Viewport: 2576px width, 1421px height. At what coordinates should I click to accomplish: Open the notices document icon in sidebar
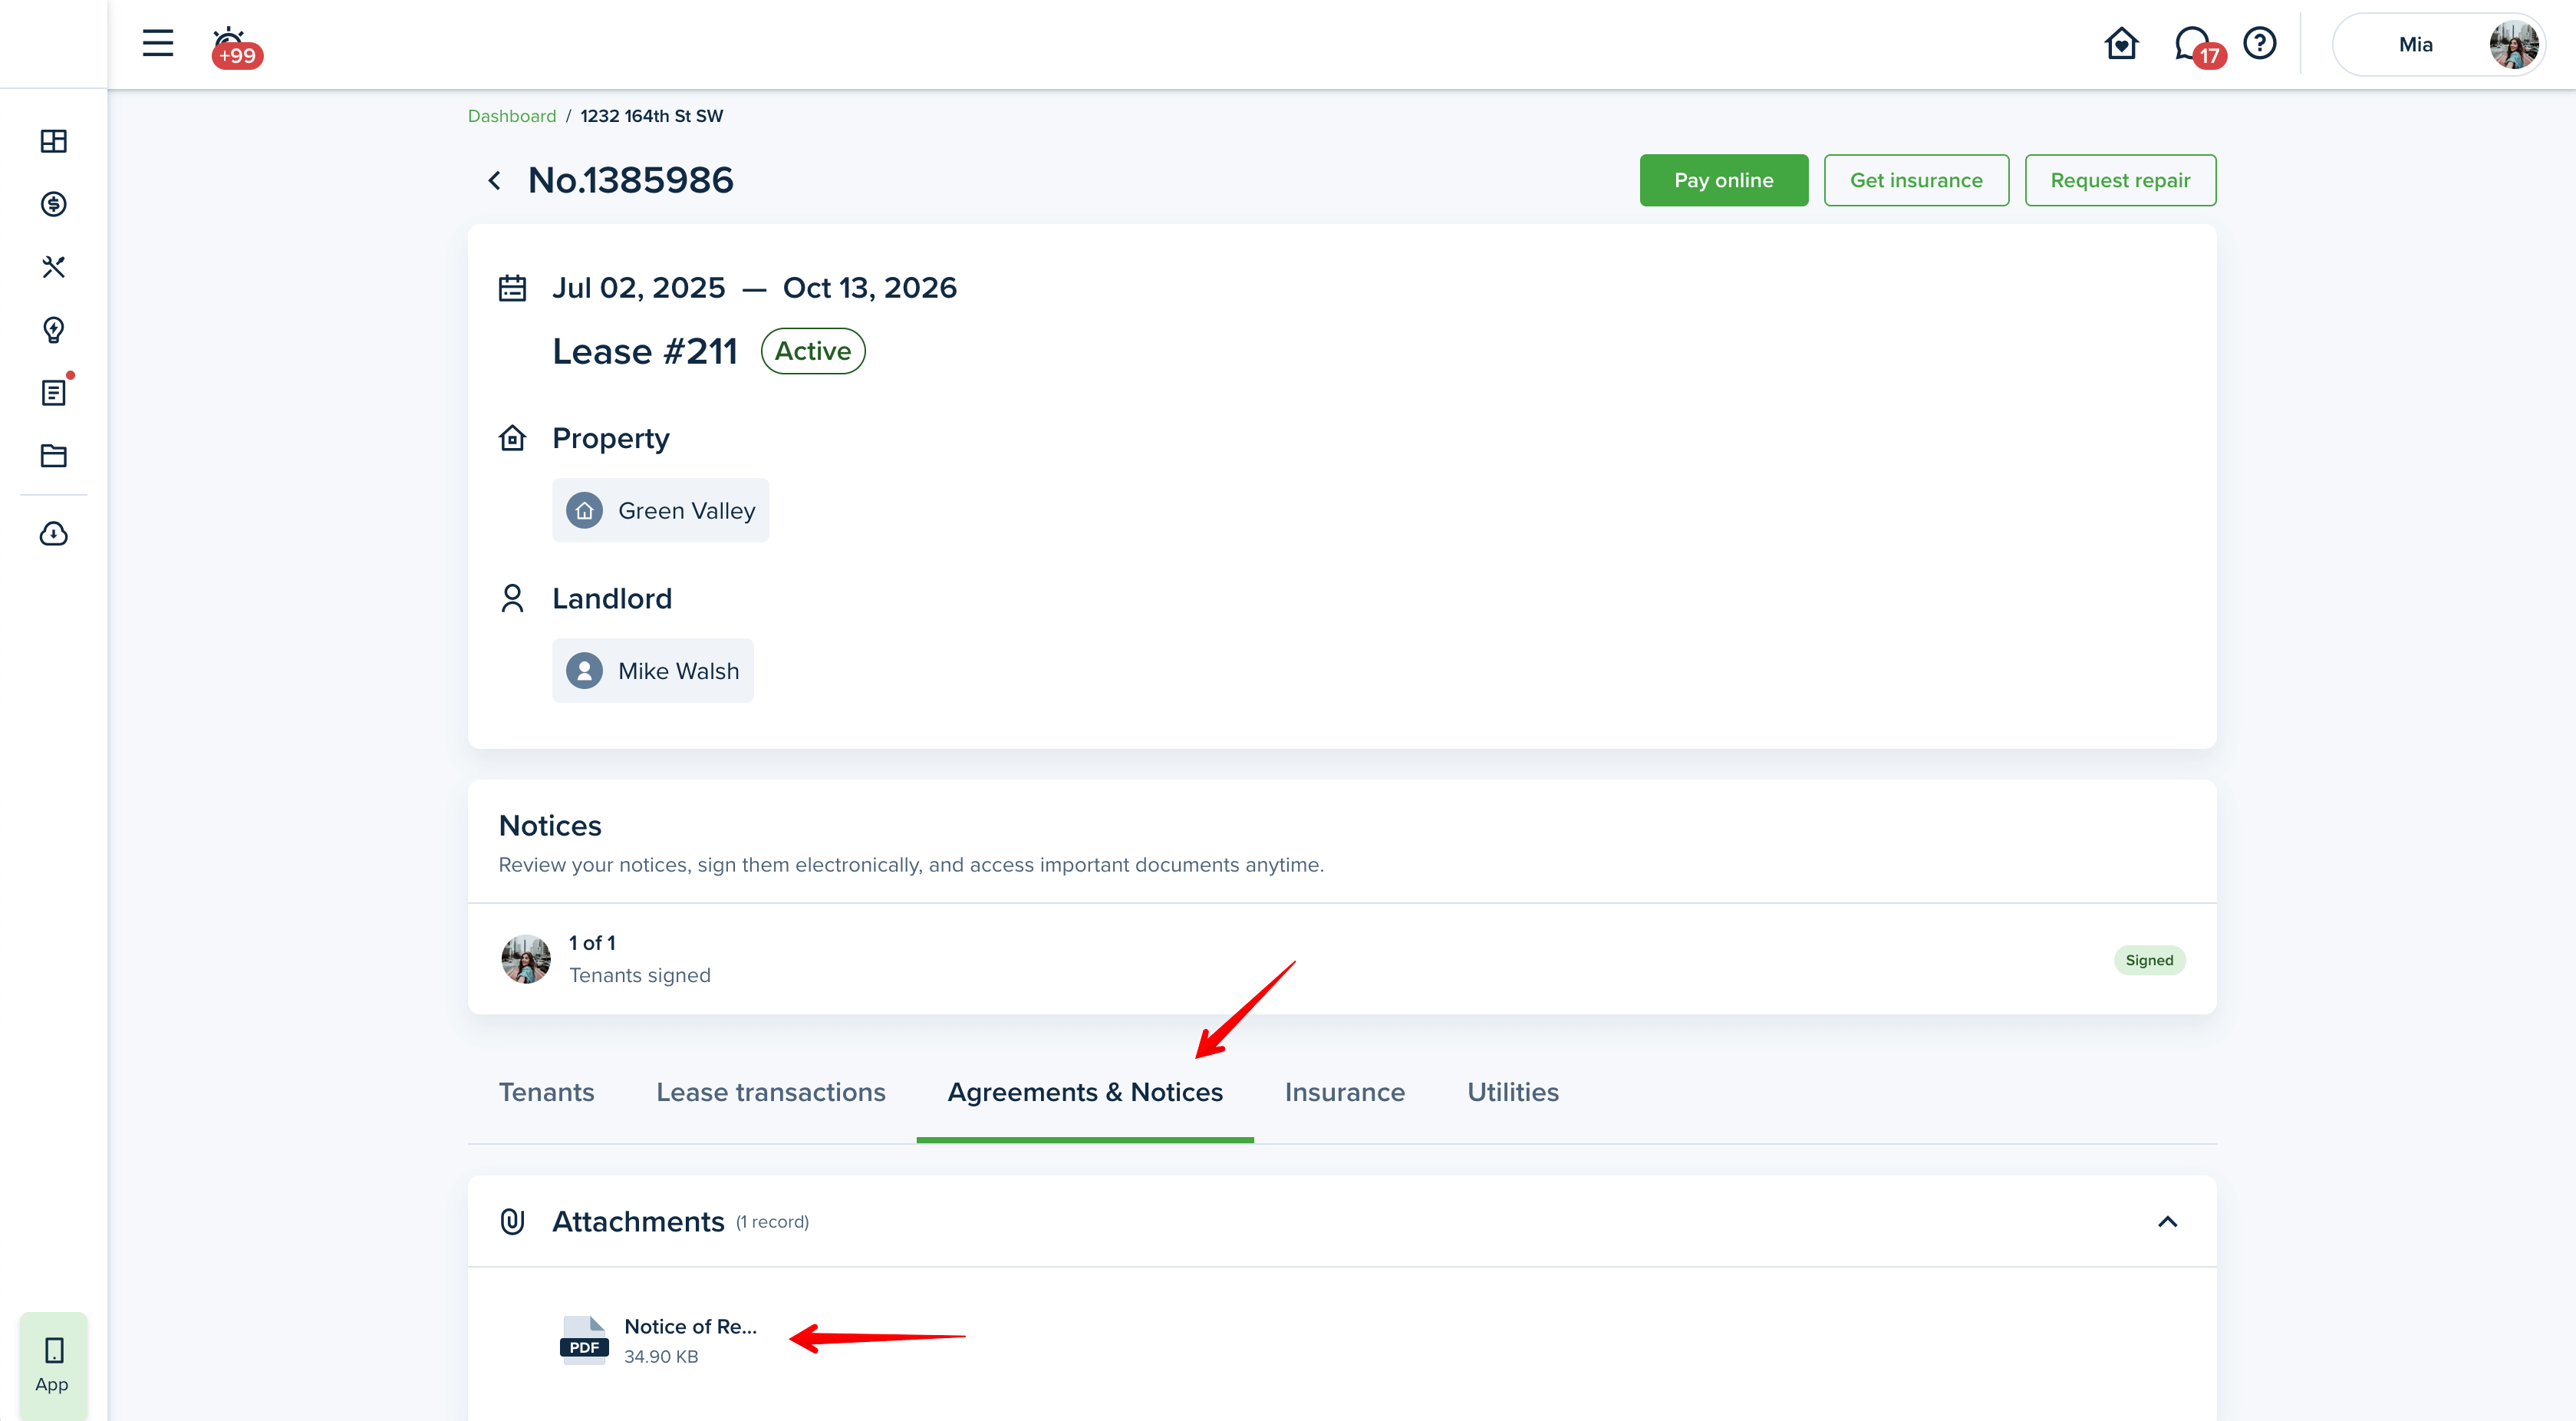coord(54,393)
